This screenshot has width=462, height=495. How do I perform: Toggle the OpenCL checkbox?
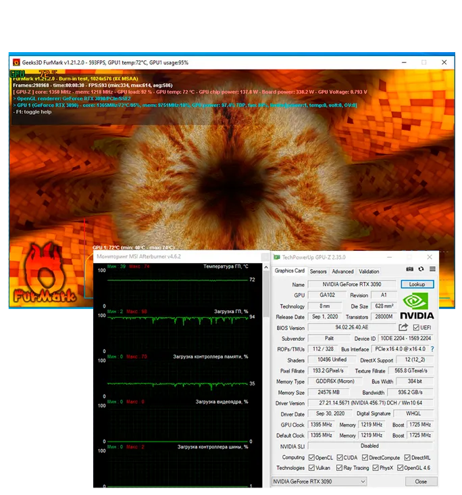[x=311, y=457]
